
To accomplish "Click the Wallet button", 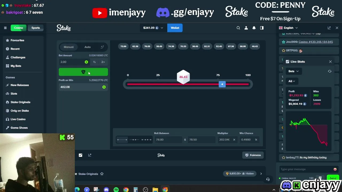I will tap(175, 28).
